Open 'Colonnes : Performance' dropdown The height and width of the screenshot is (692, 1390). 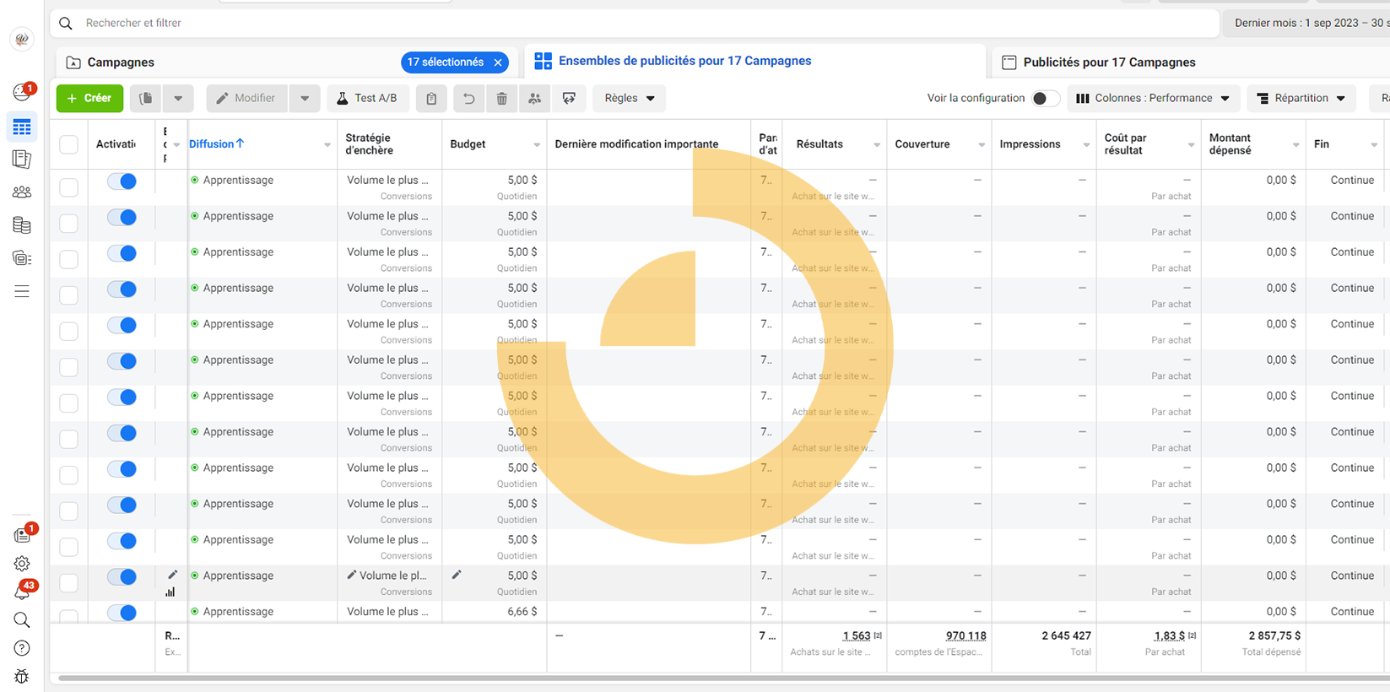[1154, 99]
